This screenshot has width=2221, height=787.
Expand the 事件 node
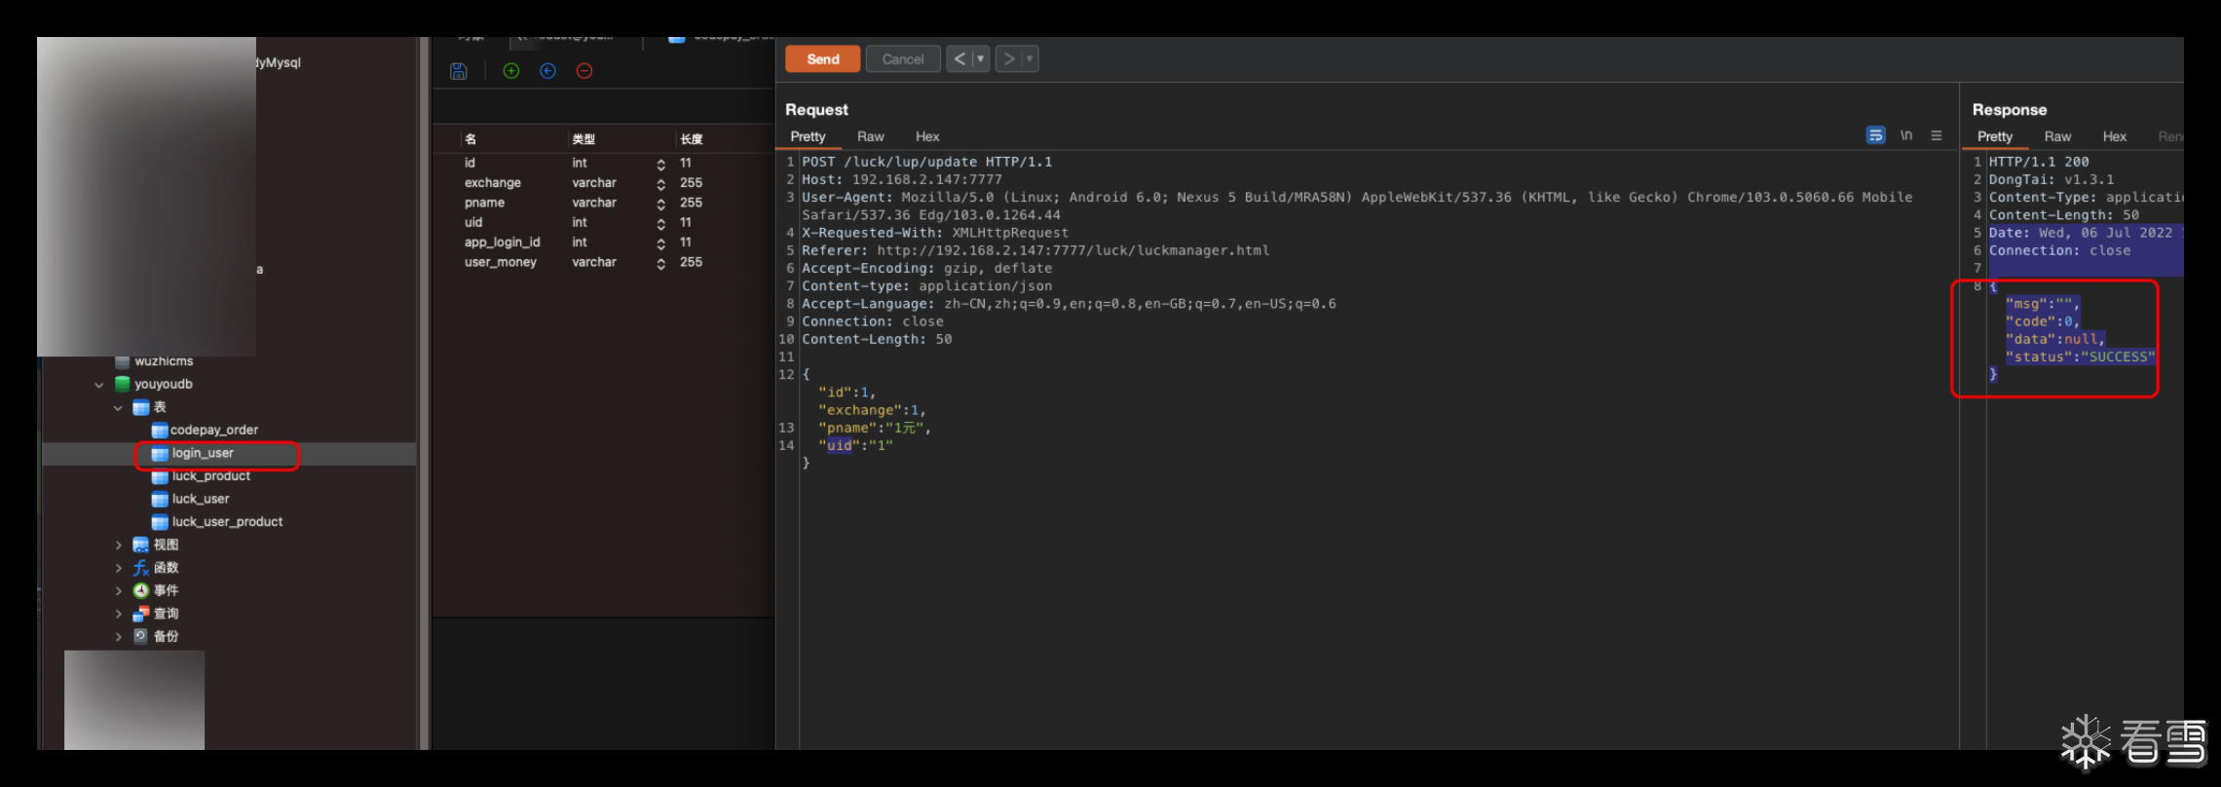coord(119,591)
